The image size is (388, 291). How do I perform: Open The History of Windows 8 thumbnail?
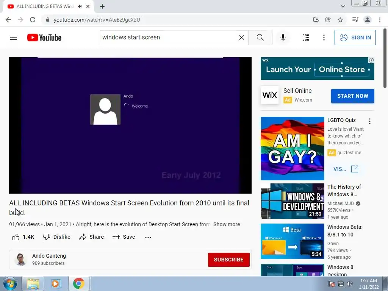pos(292,201)
